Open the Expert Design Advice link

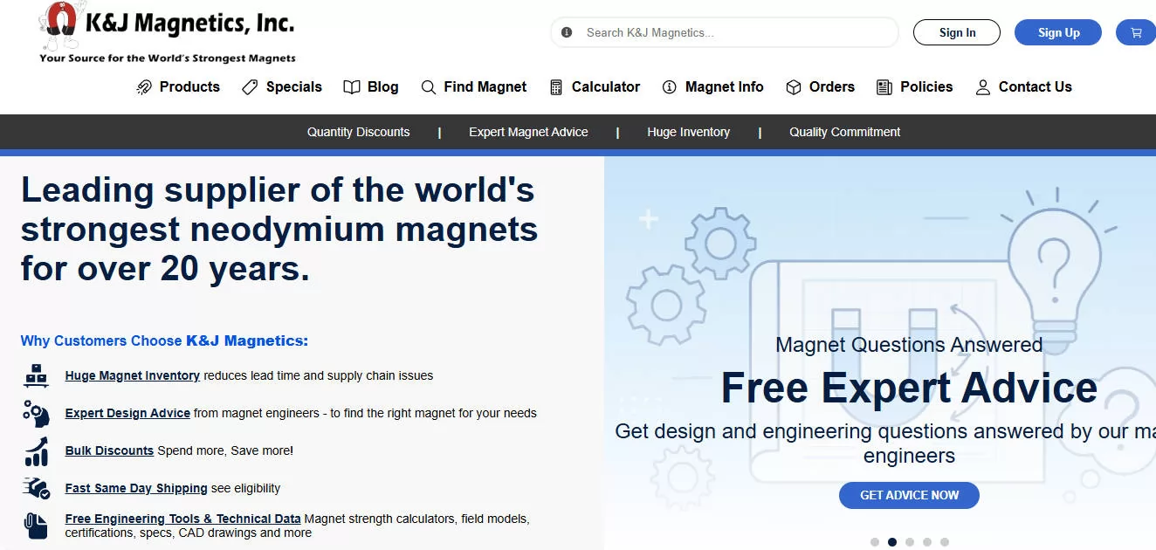pyautogui.click(x=127, y=413)
